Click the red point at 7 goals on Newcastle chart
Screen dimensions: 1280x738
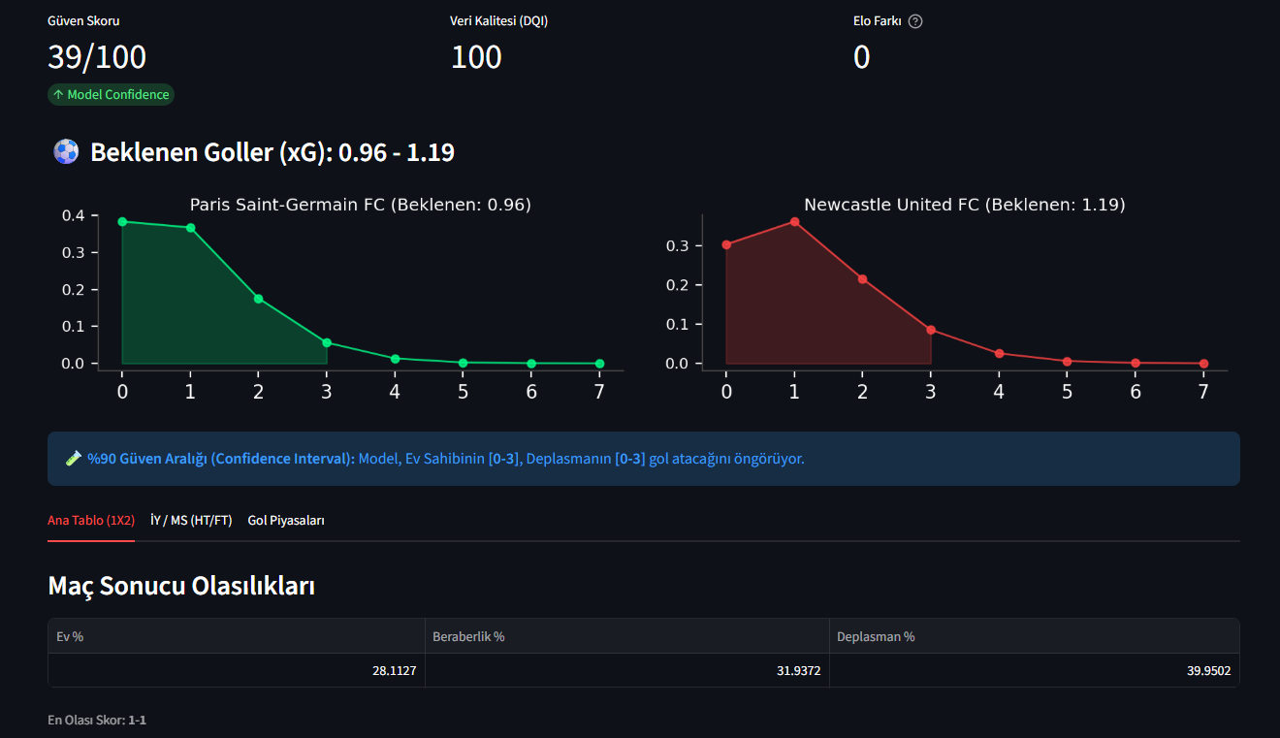tap(1202, 363)
